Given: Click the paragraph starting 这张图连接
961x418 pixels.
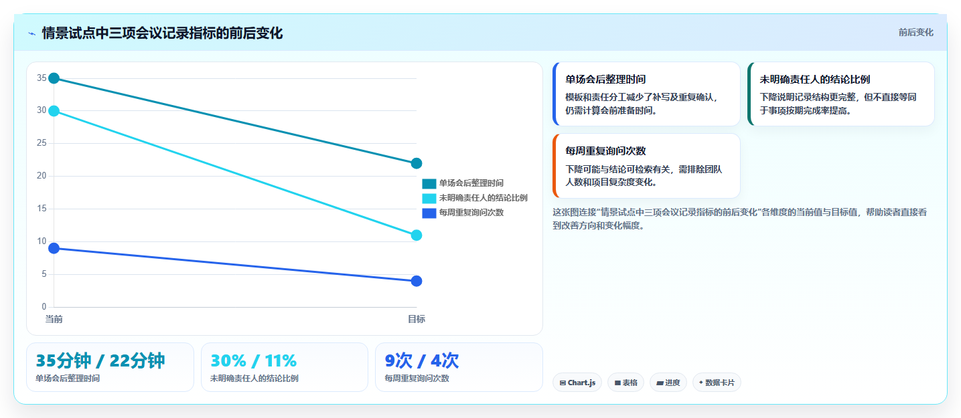Looking at the screenshot, I should click(739, 219).
